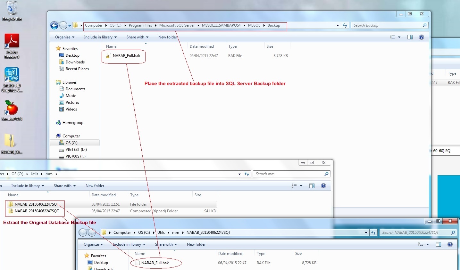Screen dimensions: 460x270
Task: Click New folder in mm window
Action: [95, 186]
